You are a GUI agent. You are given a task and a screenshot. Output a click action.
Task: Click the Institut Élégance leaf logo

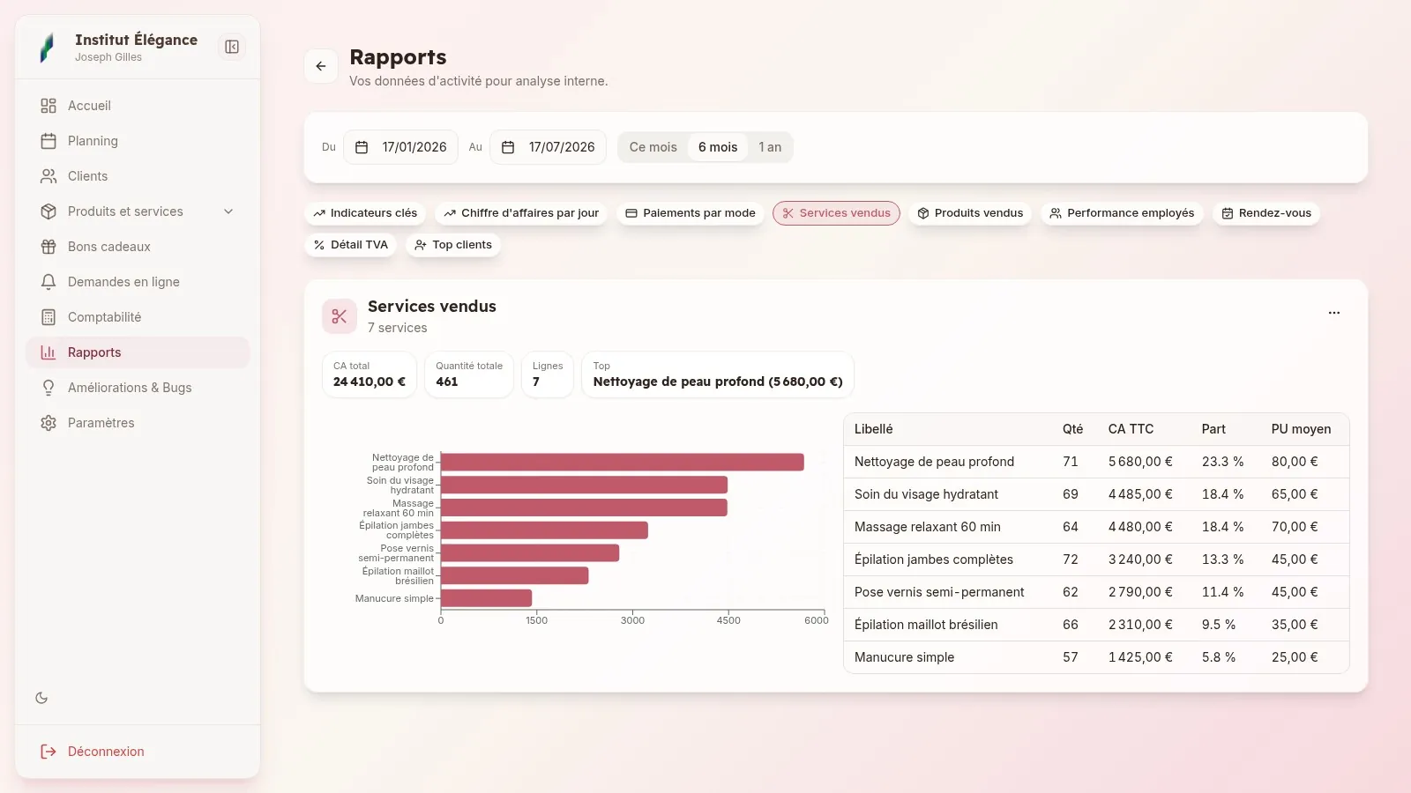click(48, 48)
